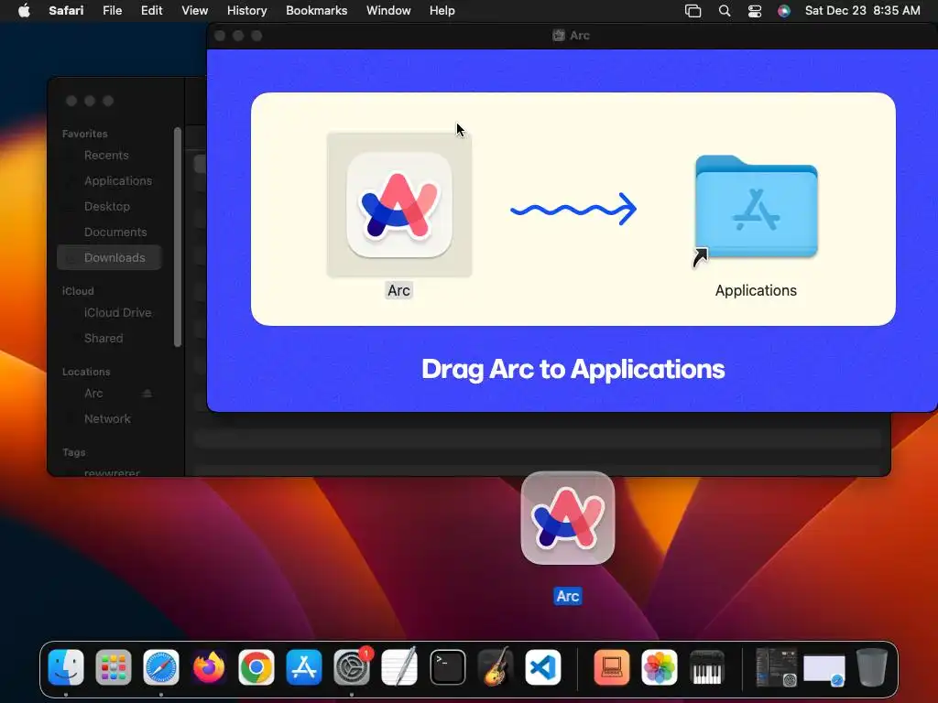
Task: Click the Stage Manager icon in the menu bar
Action: (x=693, y=11)
